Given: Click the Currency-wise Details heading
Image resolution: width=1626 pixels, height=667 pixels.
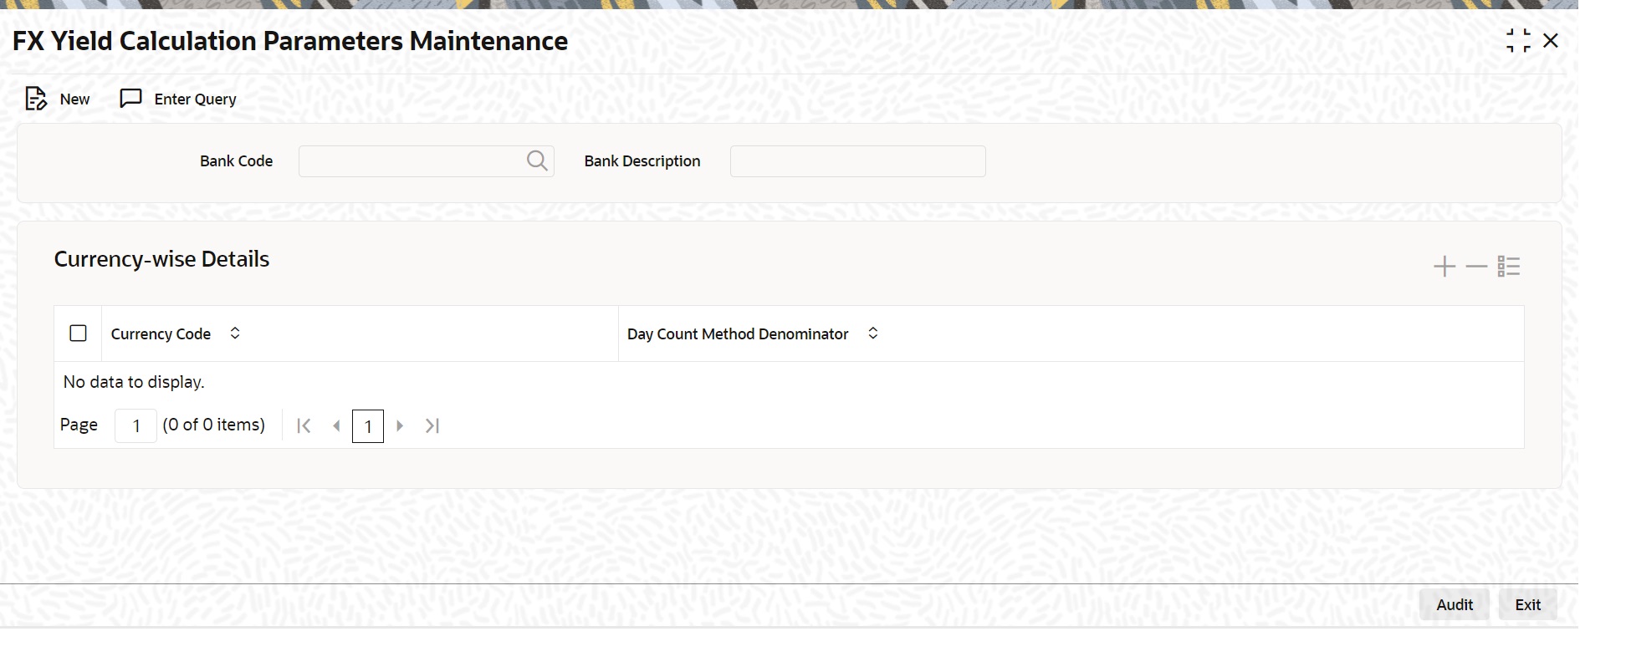Looking at the screenshot, I should (161, 259).
